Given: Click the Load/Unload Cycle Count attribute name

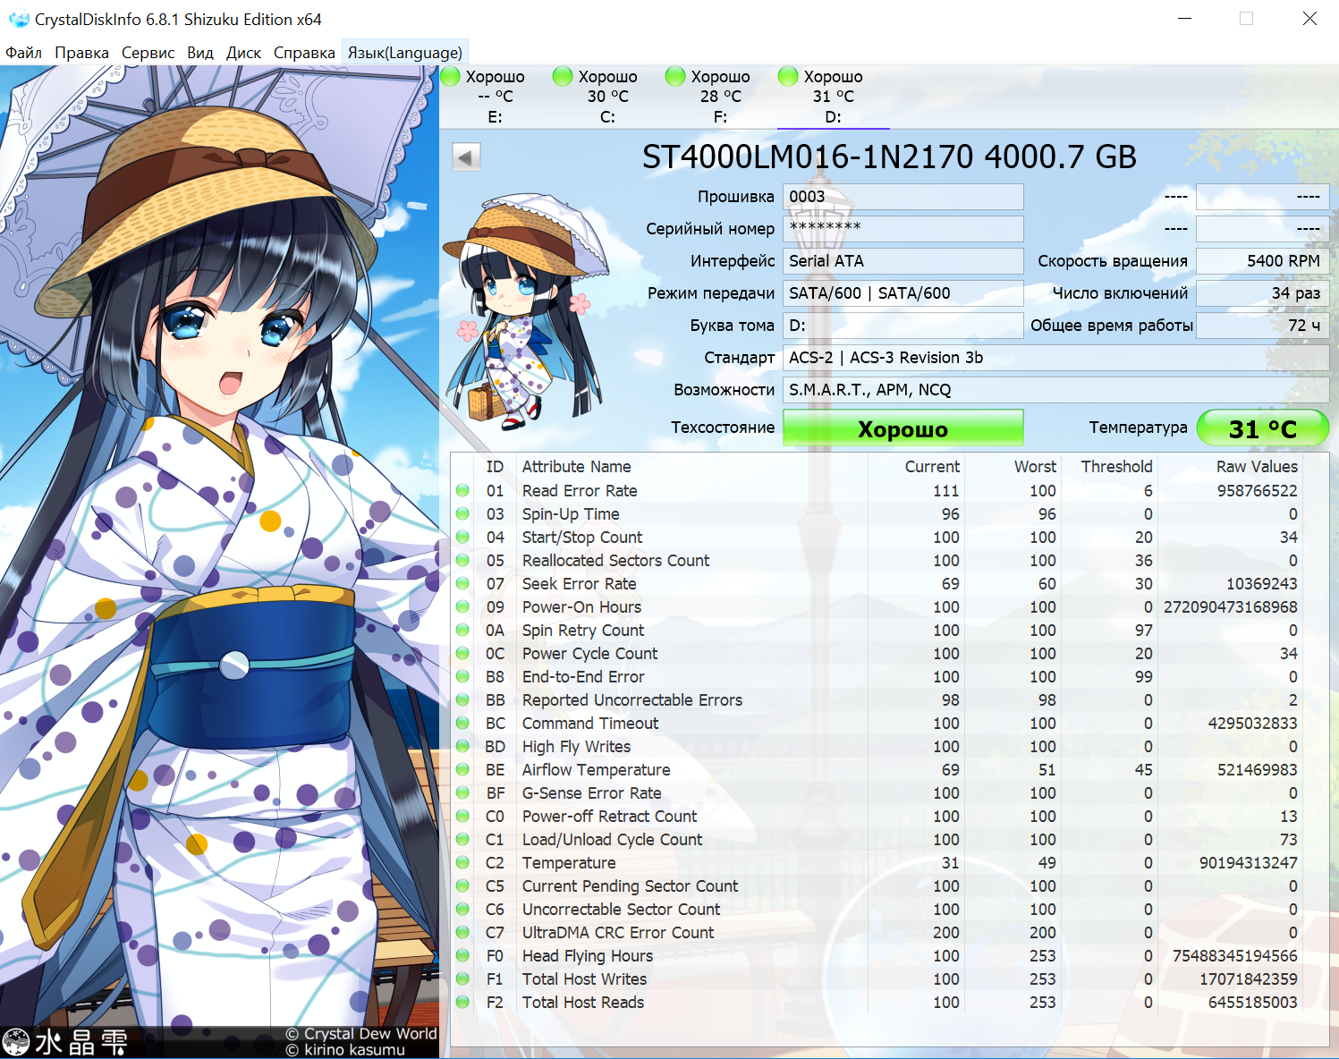Looking at the screenshot, I should click(612, 839).
